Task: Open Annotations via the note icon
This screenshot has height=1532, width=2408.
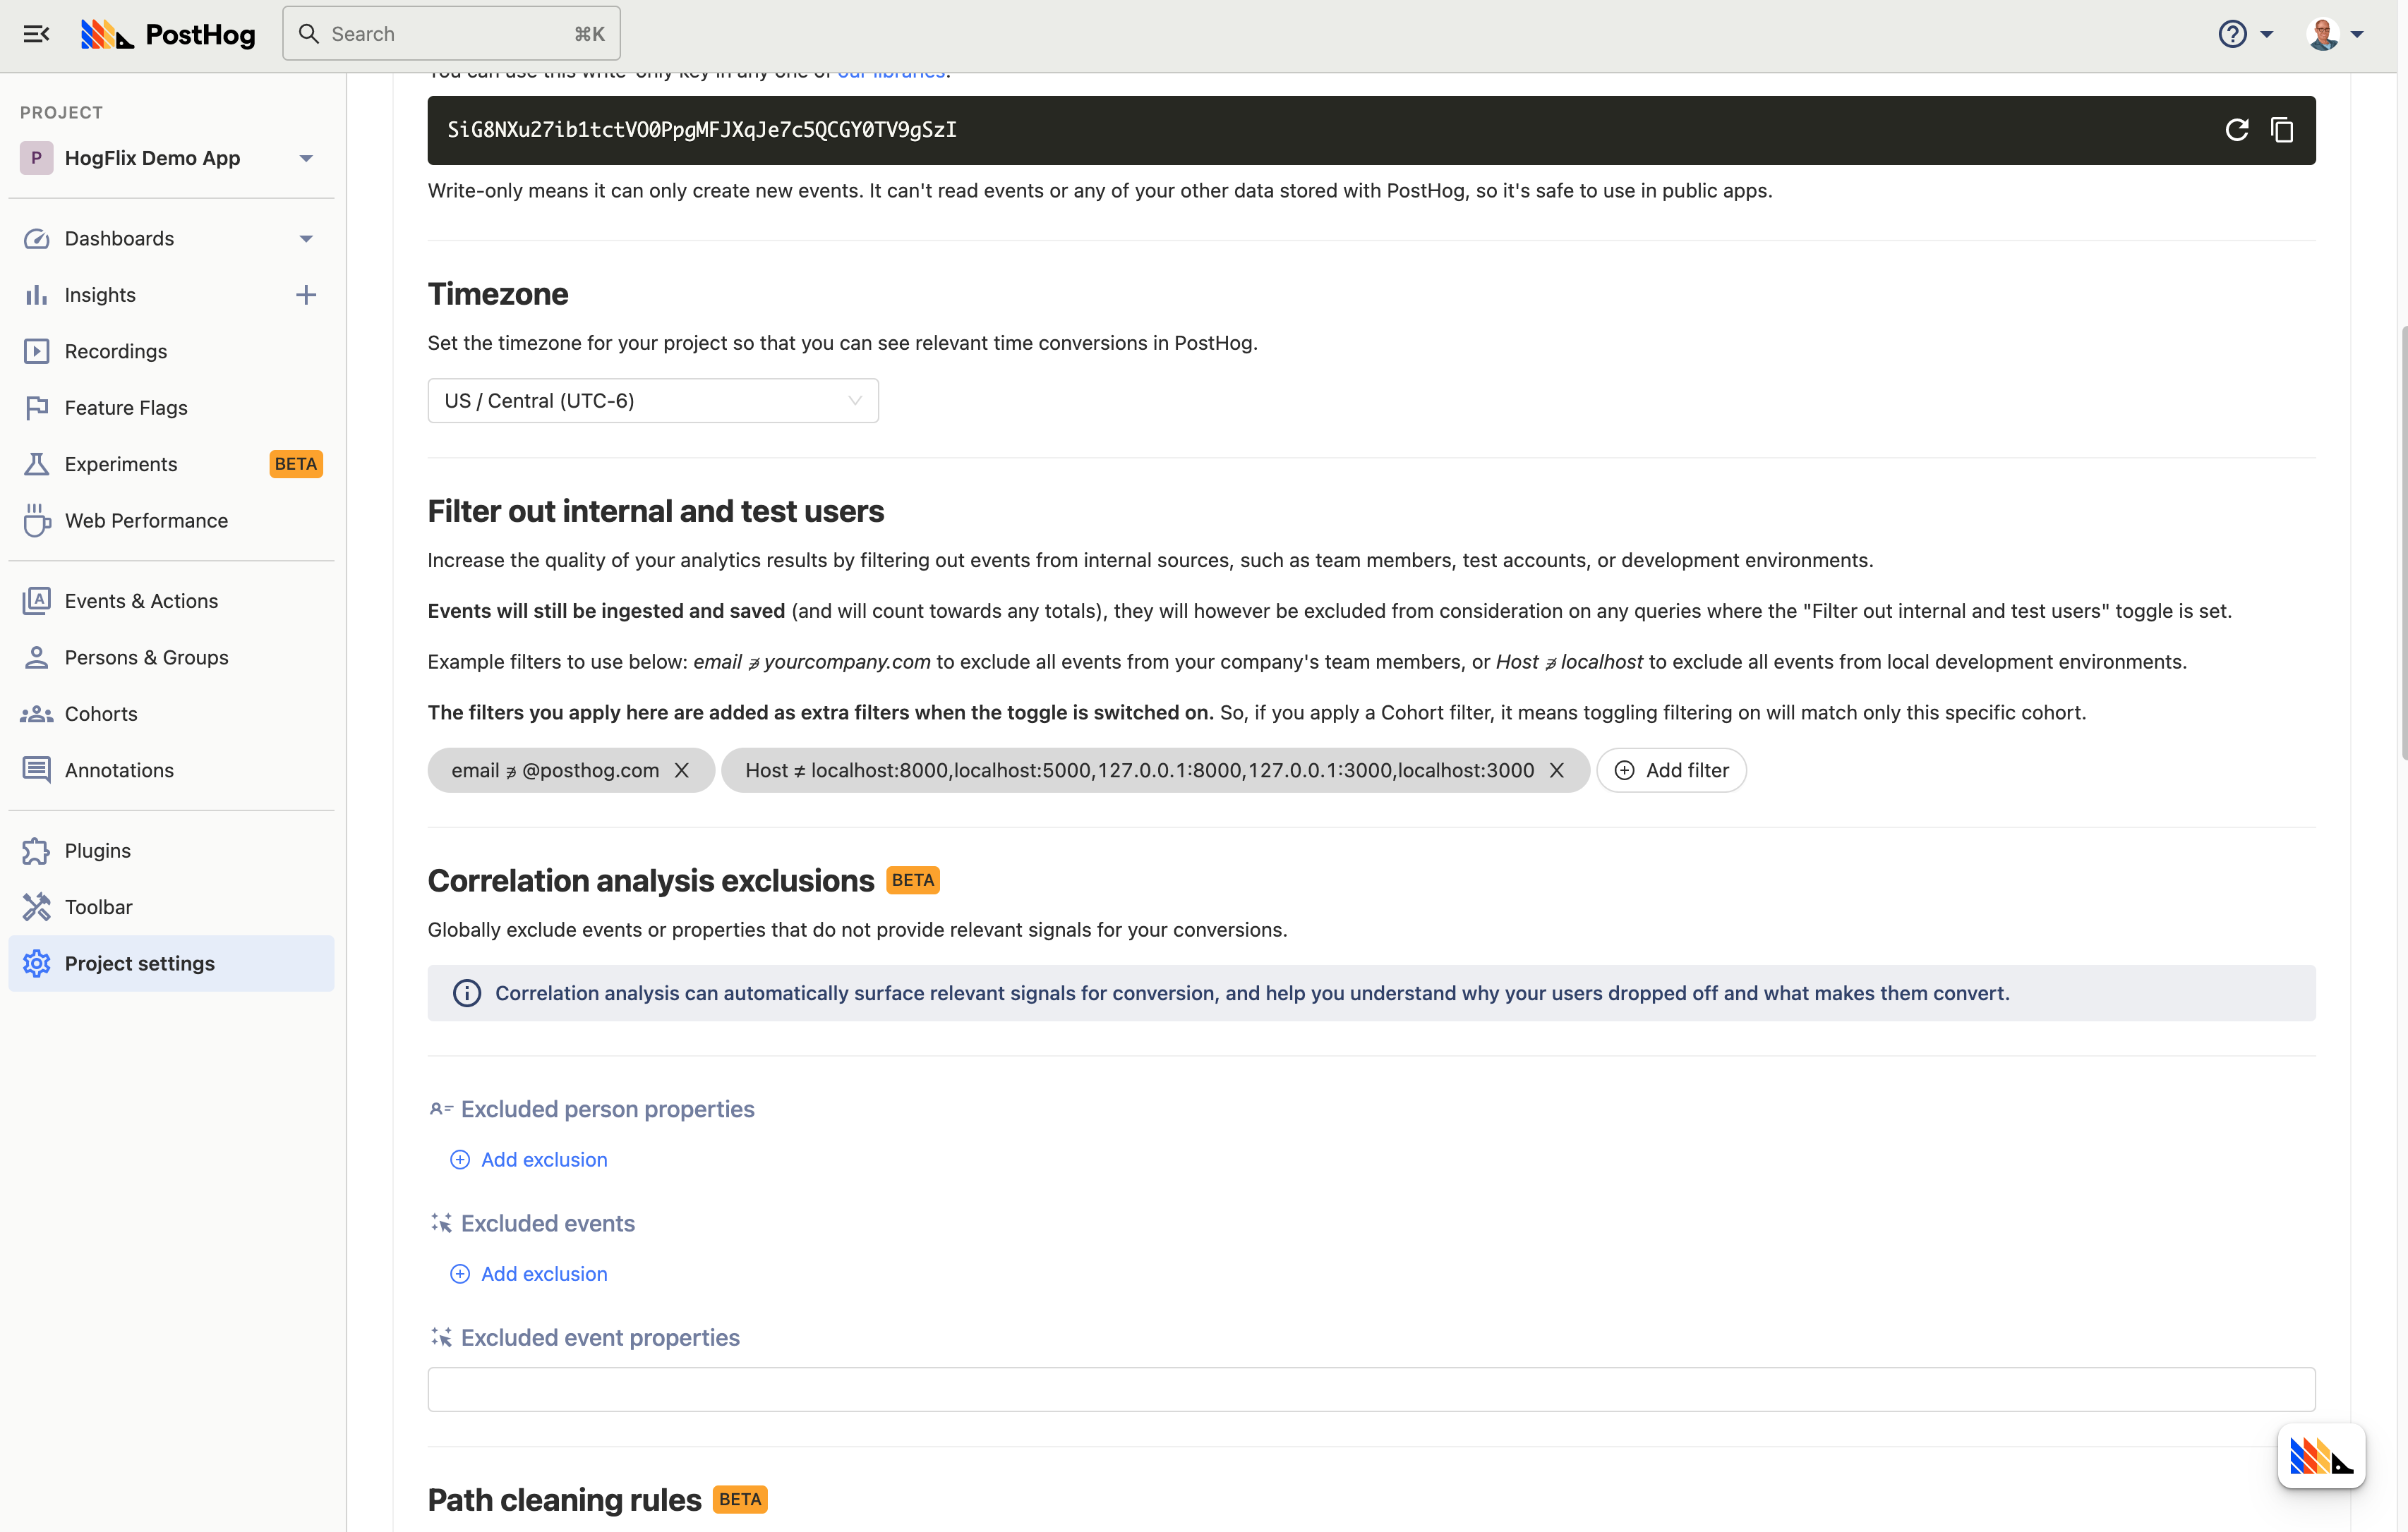Action: (36, 770)
